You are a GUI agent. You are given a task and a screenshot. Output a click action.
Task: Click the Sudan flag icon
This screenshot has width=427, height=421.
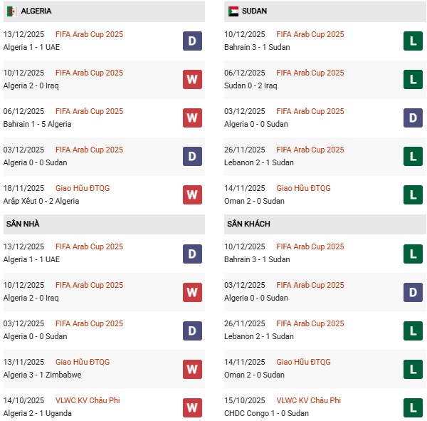[233, 11]
